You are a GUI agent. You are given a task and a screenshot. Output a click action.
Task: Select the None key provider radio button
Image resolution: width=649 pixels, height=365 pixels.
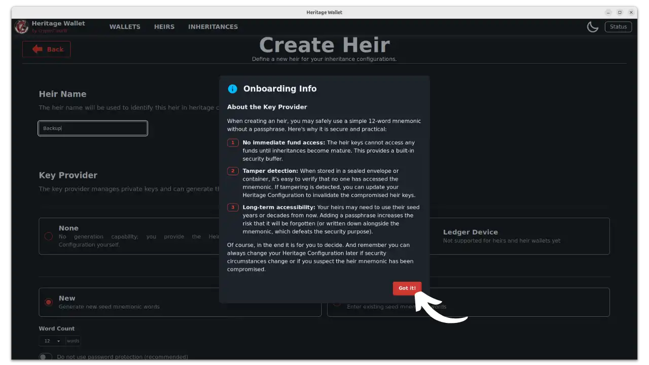click(49, 236)
